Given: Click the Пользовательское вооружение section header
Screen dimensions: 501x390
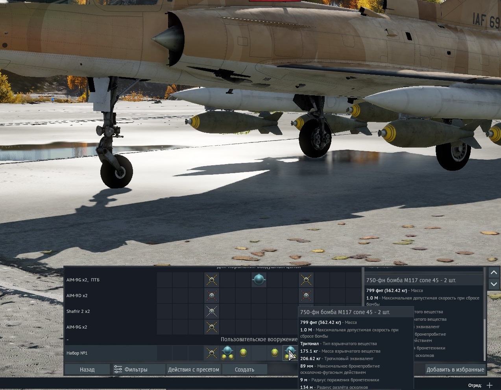Looking at the screenshot, I should pyautogui.click(x=259, y=339).
